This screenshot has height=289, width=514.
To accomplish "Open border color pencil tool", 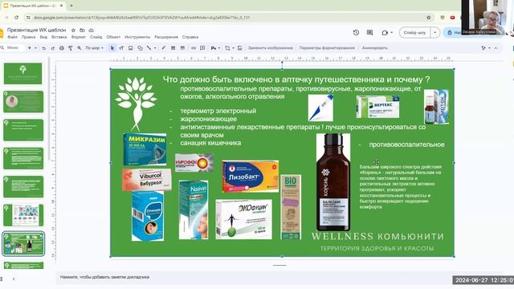I will tap(163, 48).
